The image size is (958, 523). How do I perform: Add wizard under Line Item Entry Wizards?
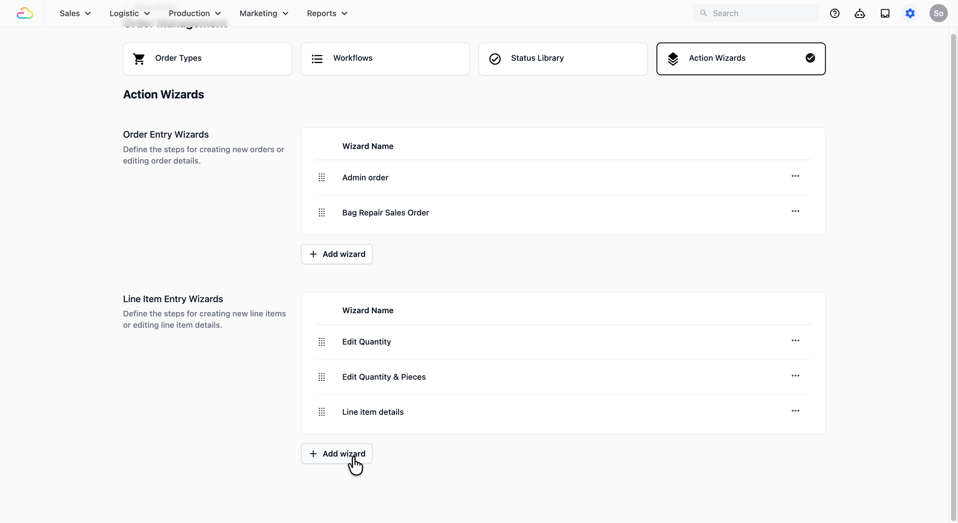tap(336, 453)
